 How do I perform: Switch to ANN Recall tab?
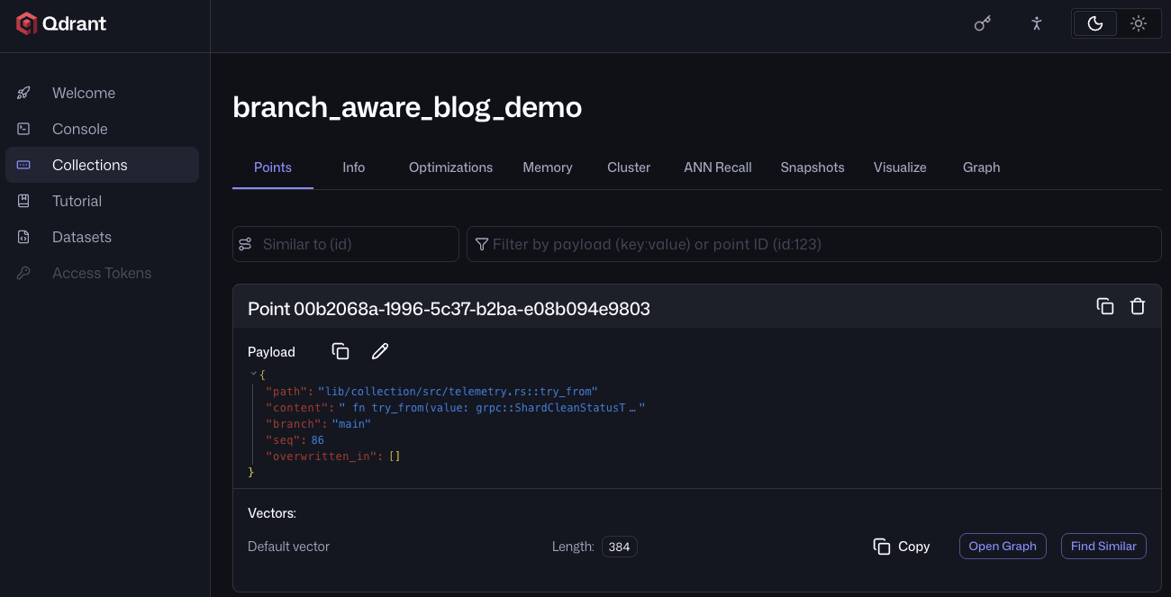click(718, 167)
